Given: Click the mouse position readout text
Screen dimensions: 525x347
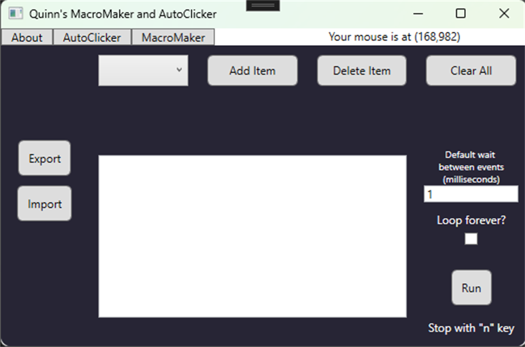Looking at the screenshot, I should pyautogui.click(x=396, y=37).
